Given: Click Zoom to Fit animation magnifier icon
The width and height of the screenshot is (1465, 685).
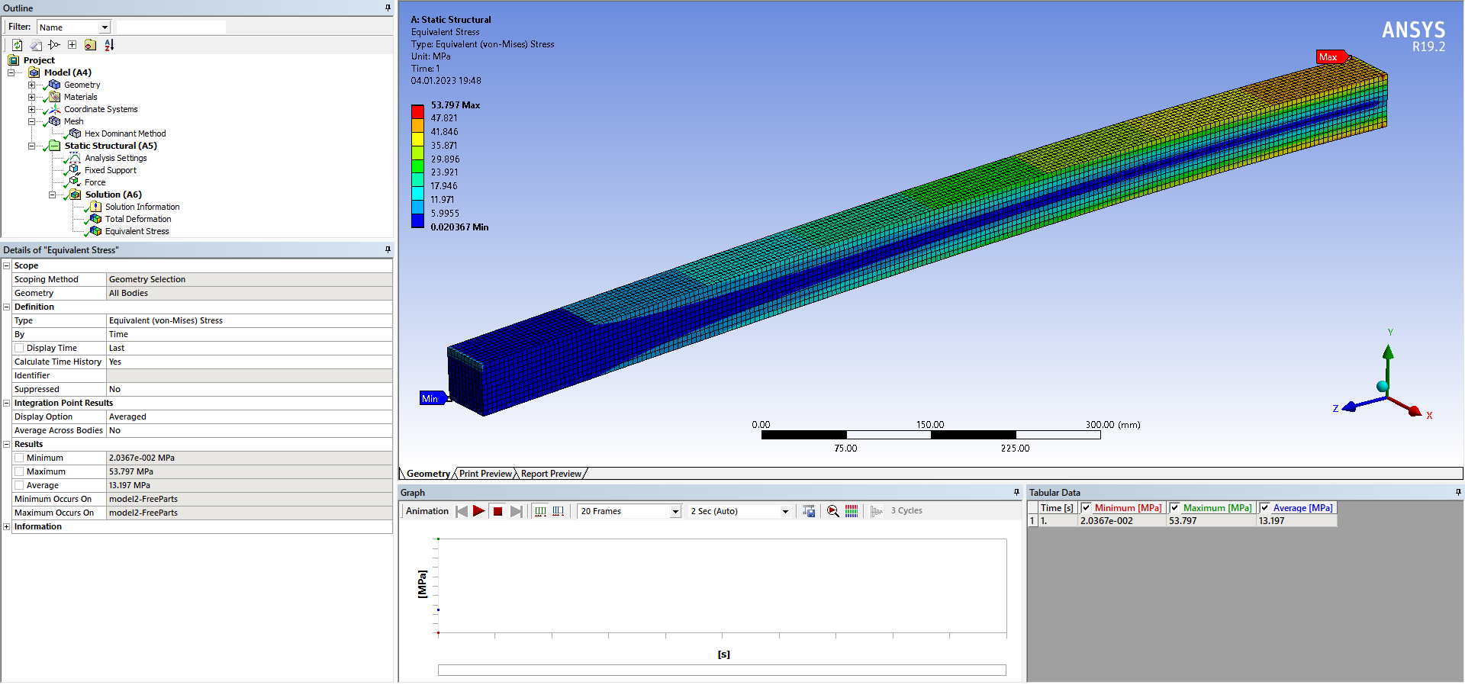Looking at the screenshot, I should pyautogui.click(x=833, y=511).
